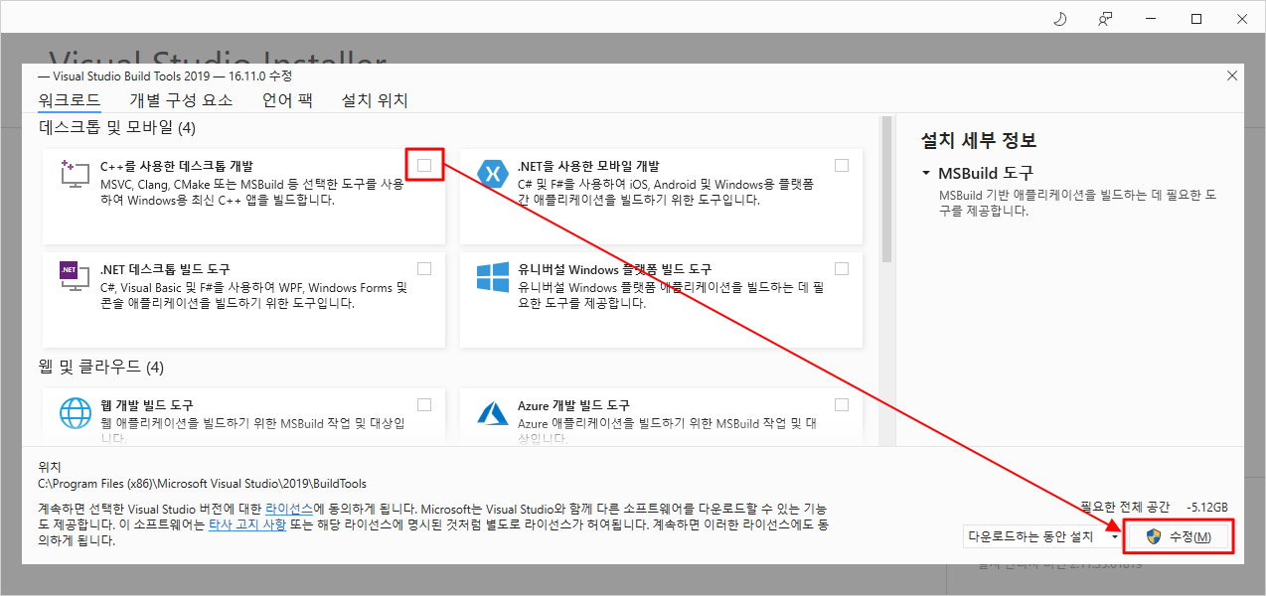The image size is (1266, 596).
Task: Click the Universal Windows Platform build tools icon
Action: click(493, 277)
